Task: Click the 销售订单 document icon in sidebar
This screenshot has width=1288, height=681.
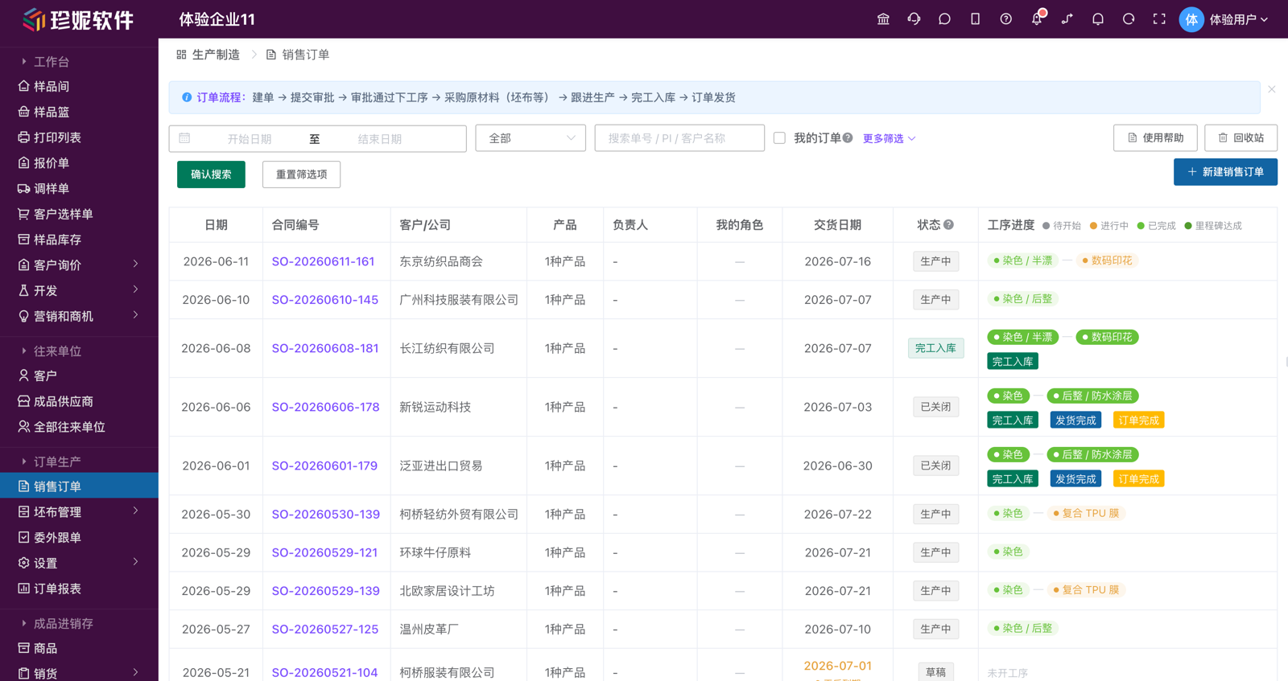Action: [23, 486]
